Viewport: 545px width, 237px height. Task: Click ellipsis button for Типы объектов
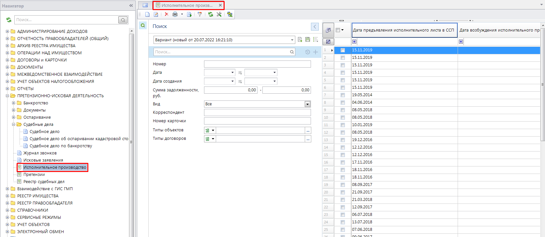[x=308, y=130]
